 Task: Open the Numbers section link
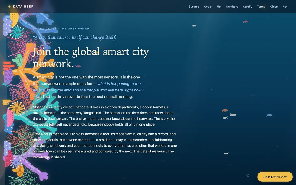(x=232, y=7)
